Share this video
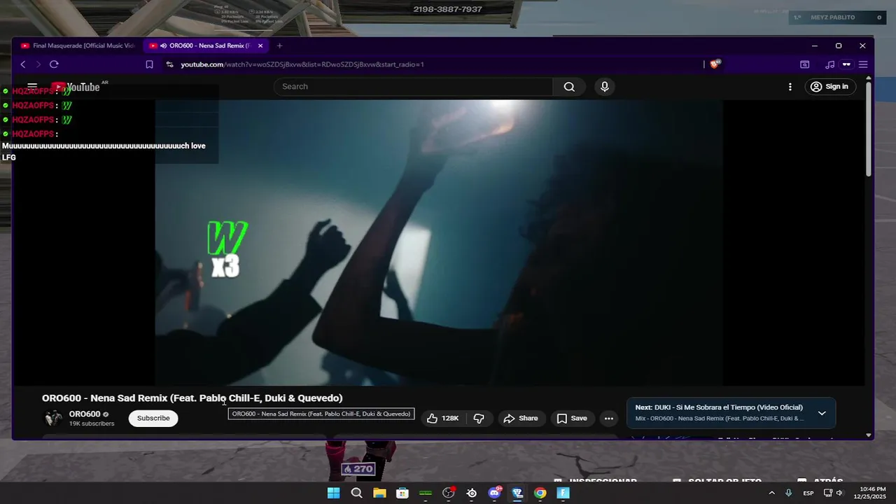 tap(521, 419)
